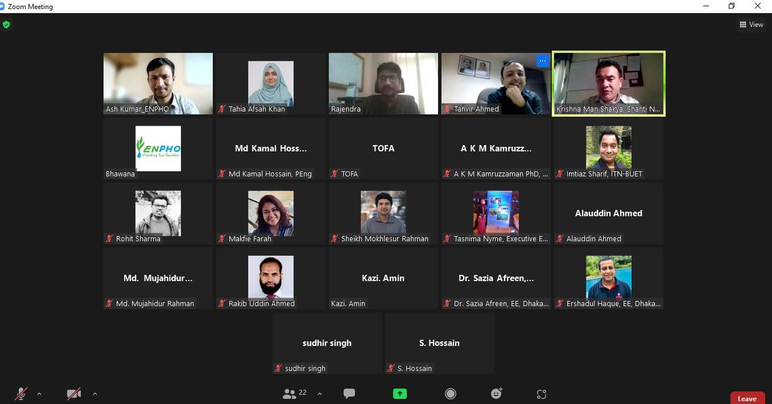
Task: Click the blue three-dot icon on Tanvir Ahmed's video
Action: point(542,61)
